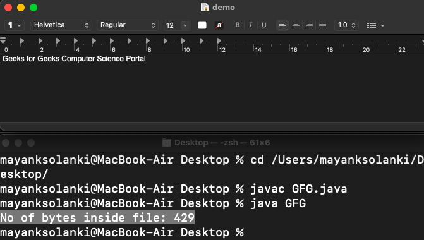Justify the text alignment
The width and height of the screenshot is (424, 240).
(x=322, y=25)
